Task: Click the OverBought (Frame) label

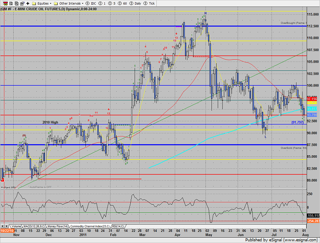Action: 294,23
